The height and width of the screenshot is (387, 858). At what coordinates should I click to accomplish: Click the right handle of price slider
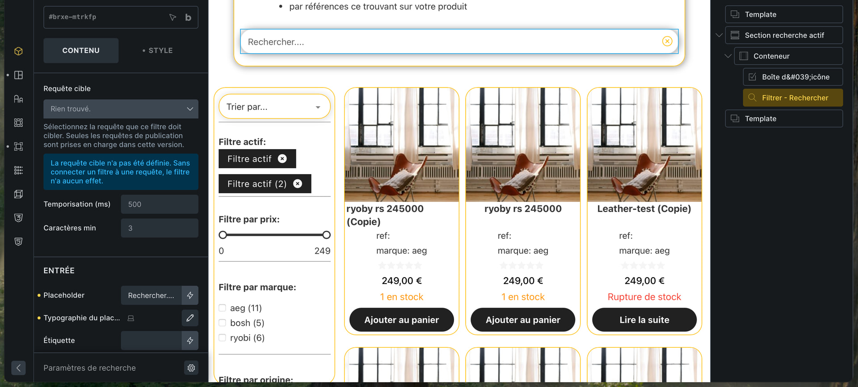[327, 235]
